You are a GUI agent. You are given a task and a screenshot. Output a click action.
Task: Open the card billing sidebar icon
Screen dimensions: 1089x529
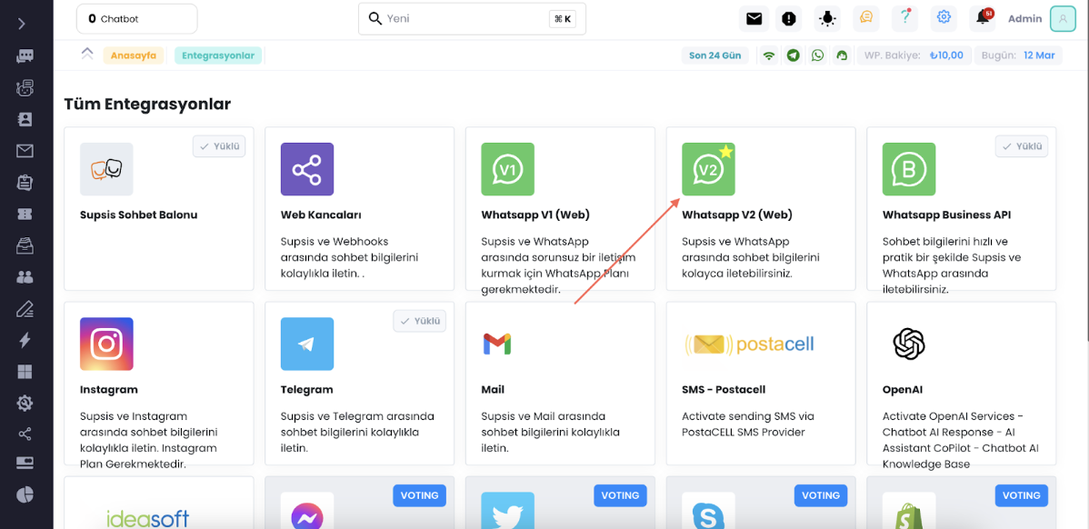click(x=25, y=463)
